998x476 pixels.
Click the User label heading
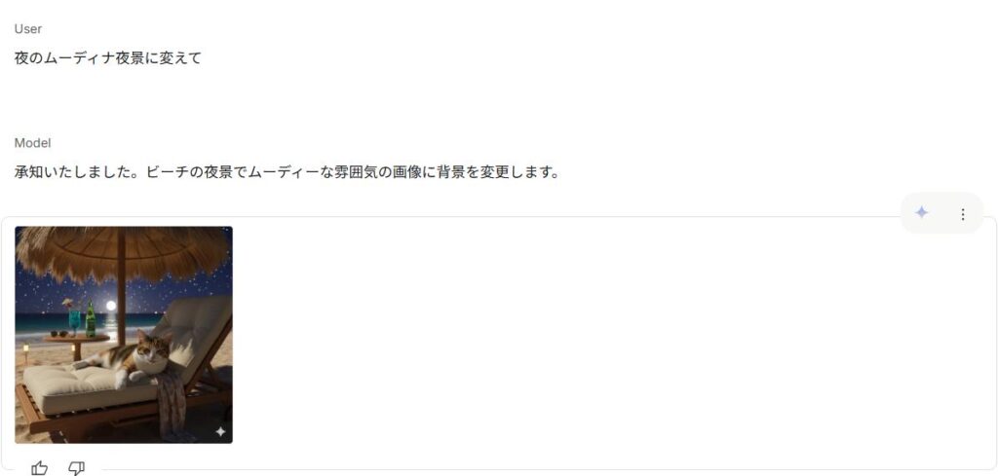click(28, 29)
